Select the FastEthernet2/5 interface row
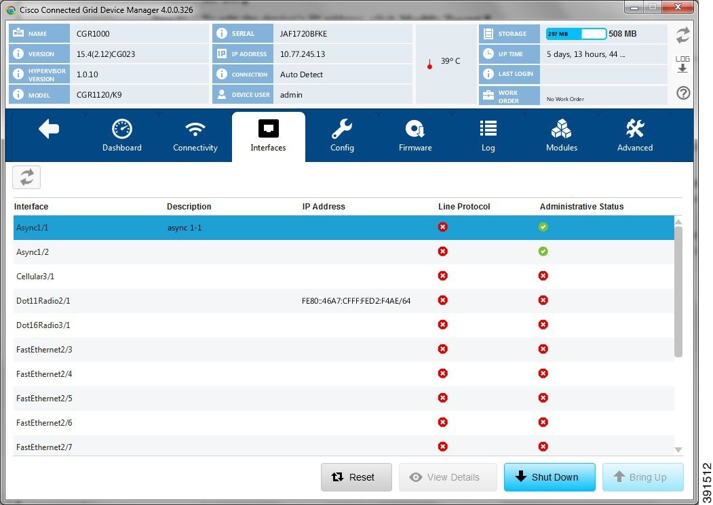The height and width of the screenshot is (505, 713). (344, 399)
